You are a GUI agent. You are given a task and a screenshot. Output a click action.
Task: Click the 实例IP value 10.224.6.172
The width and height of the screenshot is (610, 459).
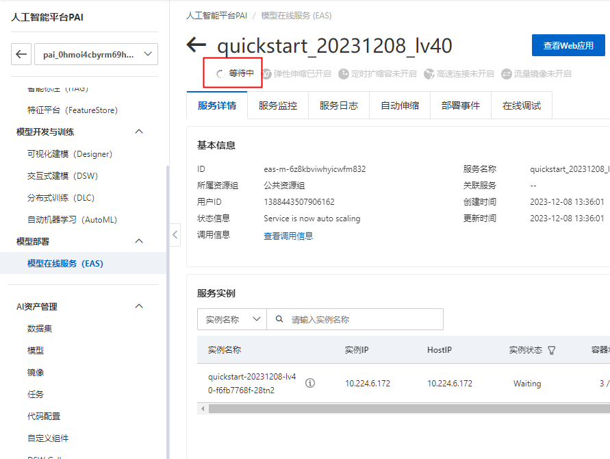[x=368, y=384]
